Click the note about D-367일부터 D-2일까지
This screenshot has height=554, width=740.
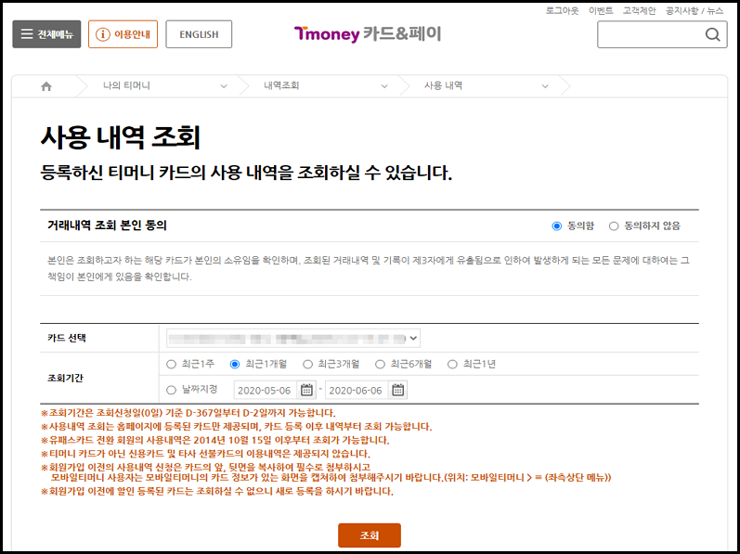[x=188, y=413]
